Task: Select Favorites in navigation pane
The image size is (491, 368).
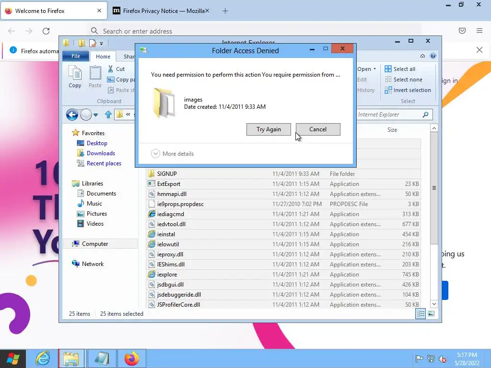Action: (93, 133)
